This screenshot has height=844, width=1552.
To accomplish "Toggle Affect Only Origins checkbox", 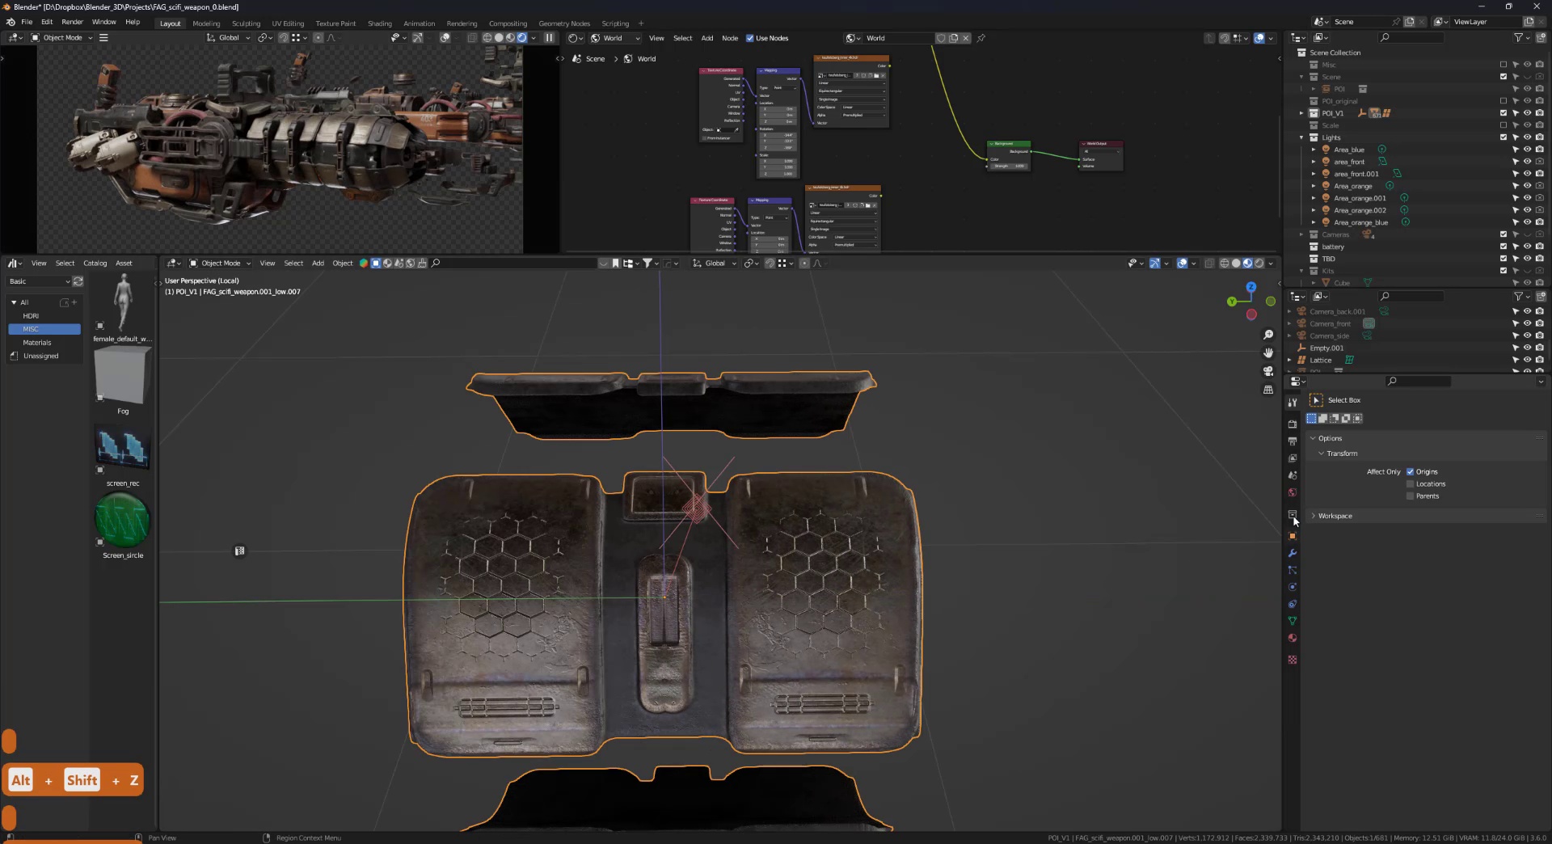I will tap(1410, 471).
